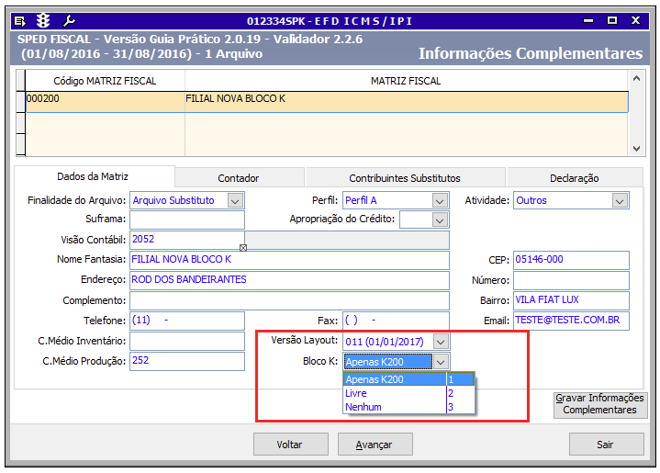Select Apenas K200 option in list

point(408,379)
